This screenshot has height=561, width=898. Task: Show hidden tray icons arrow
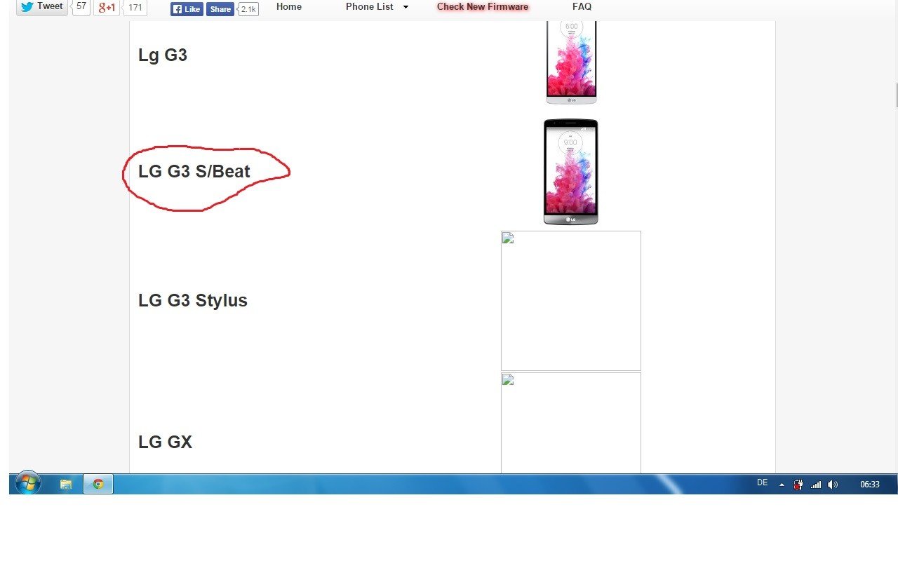point(782,485)
